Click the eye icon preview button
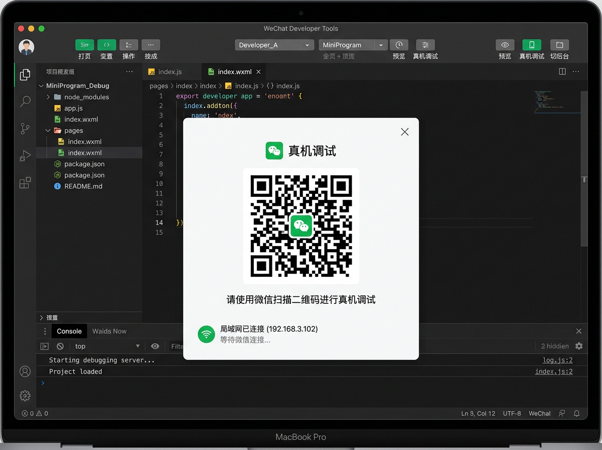This screenshot has width=602, height=450. click(505, 45)
